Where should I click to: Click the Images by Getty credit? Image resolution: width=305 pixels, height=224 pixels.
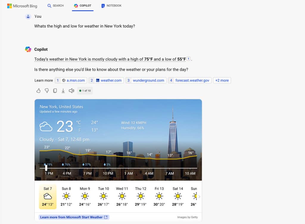click(x=188, y=217)
